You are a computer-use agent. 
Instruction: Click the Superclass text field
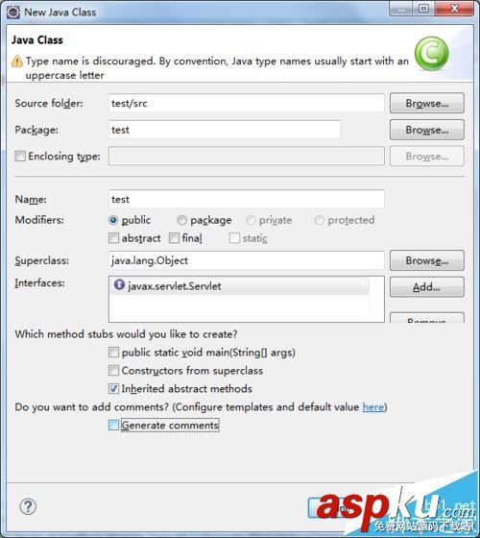click(x=246, y=260)
